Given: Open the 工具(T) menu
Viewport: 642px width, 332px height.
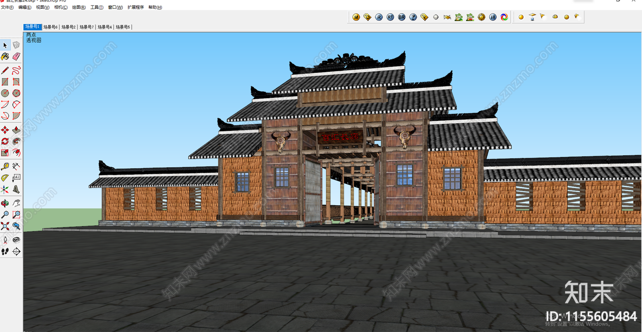Looking at the screenshot, I should coord(97,7).
